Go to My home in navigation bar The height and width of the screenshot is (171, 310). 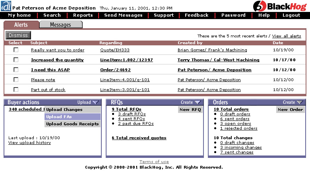point(19,15)
